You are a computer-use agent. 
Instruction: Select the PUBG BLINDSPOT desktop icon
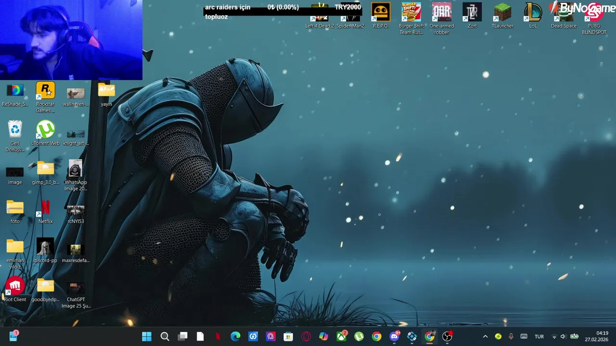(594, 19)
